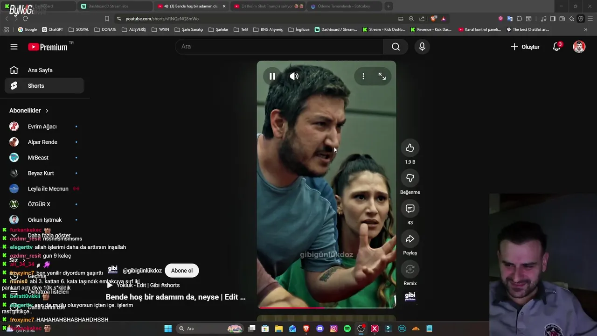Open the ChatGPT bookmark
The height and width of the screenshot is (336, 597).
[x=52, y=29]
